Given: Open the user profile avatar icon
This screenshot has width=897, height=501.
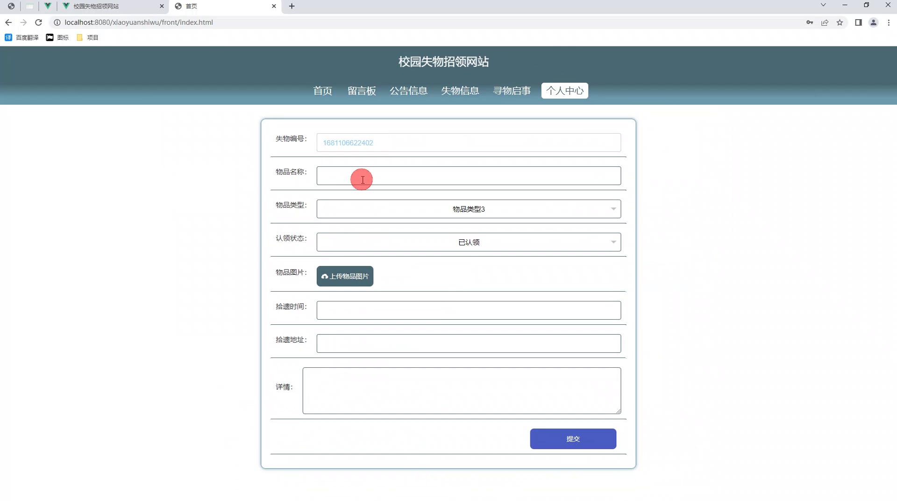Looking at the screenshot, I should point(873,22).
